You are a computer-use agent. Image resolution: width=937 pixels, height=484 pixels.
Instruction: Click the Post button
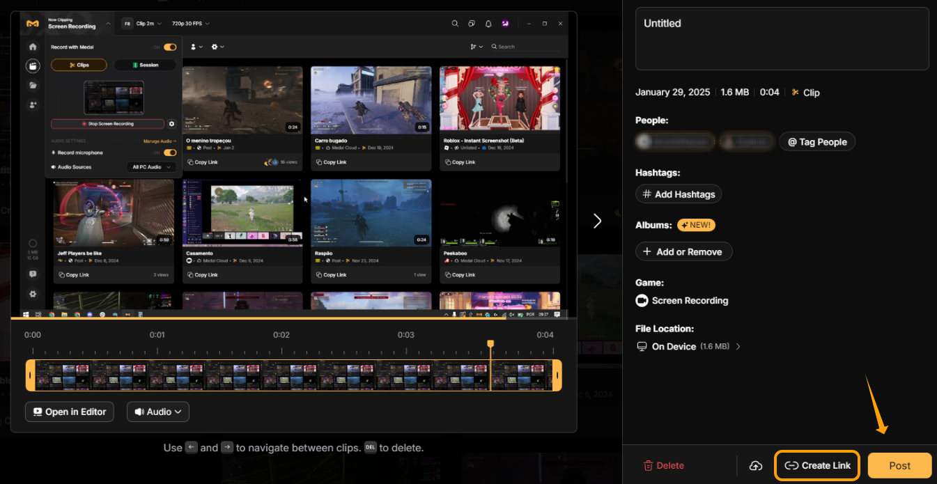click(x=899, y=466)
